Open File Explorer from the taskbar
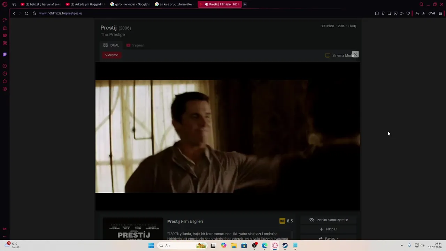Image resolution: width=446 pixels, height=251 pixels. 233,245
